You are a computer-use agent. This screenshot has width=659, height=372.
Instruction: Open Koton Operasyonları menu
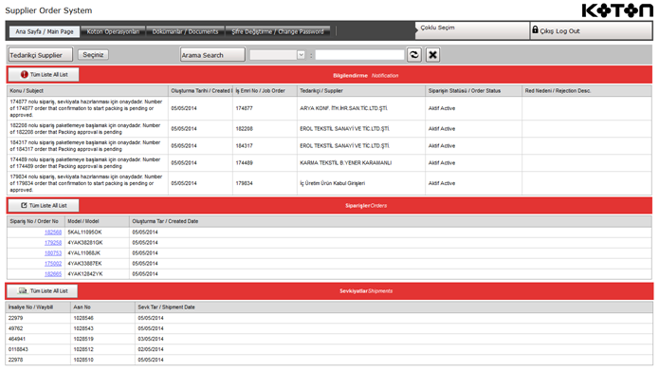(x=113, y=31)
